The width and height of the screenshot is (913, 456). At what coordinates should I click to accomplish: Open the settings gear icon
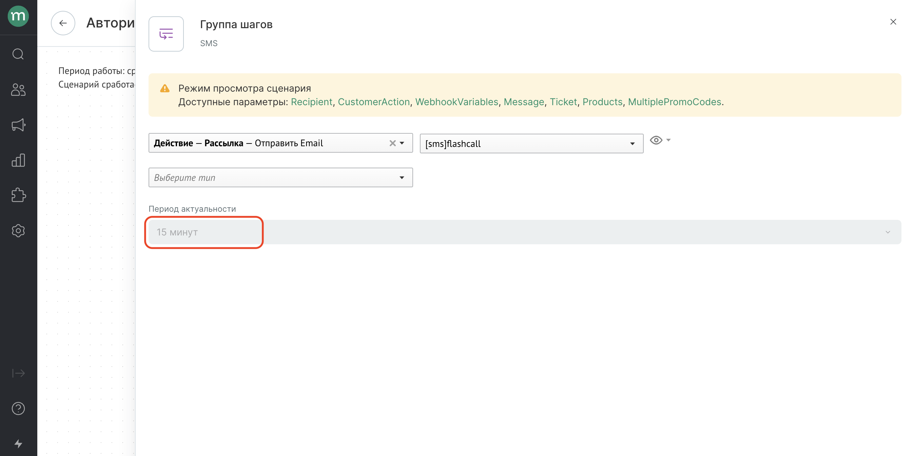click(18, 231)
